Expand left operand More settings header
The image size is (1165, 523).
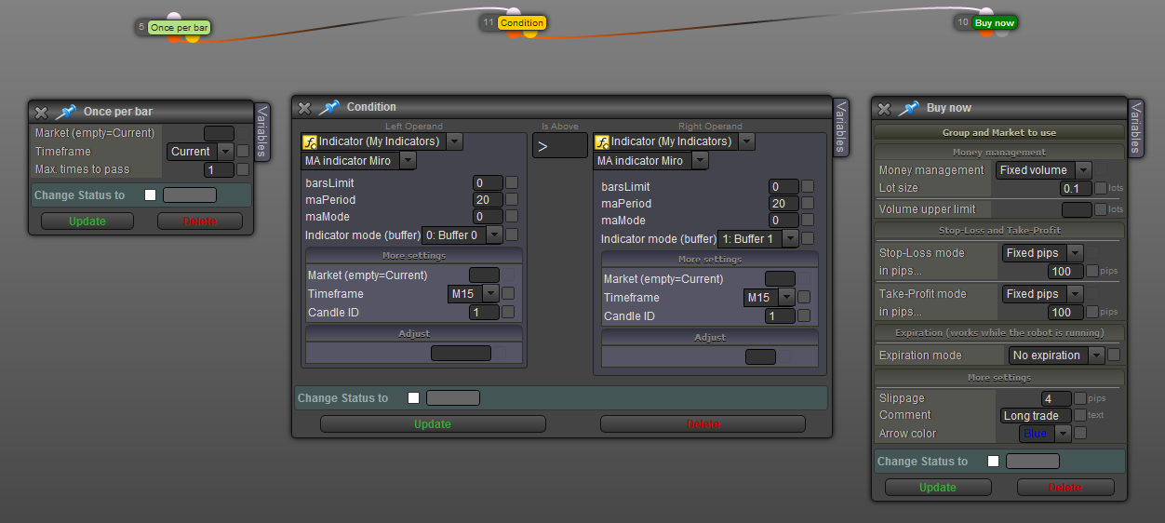pyautogui.click(x=414, y=256)
